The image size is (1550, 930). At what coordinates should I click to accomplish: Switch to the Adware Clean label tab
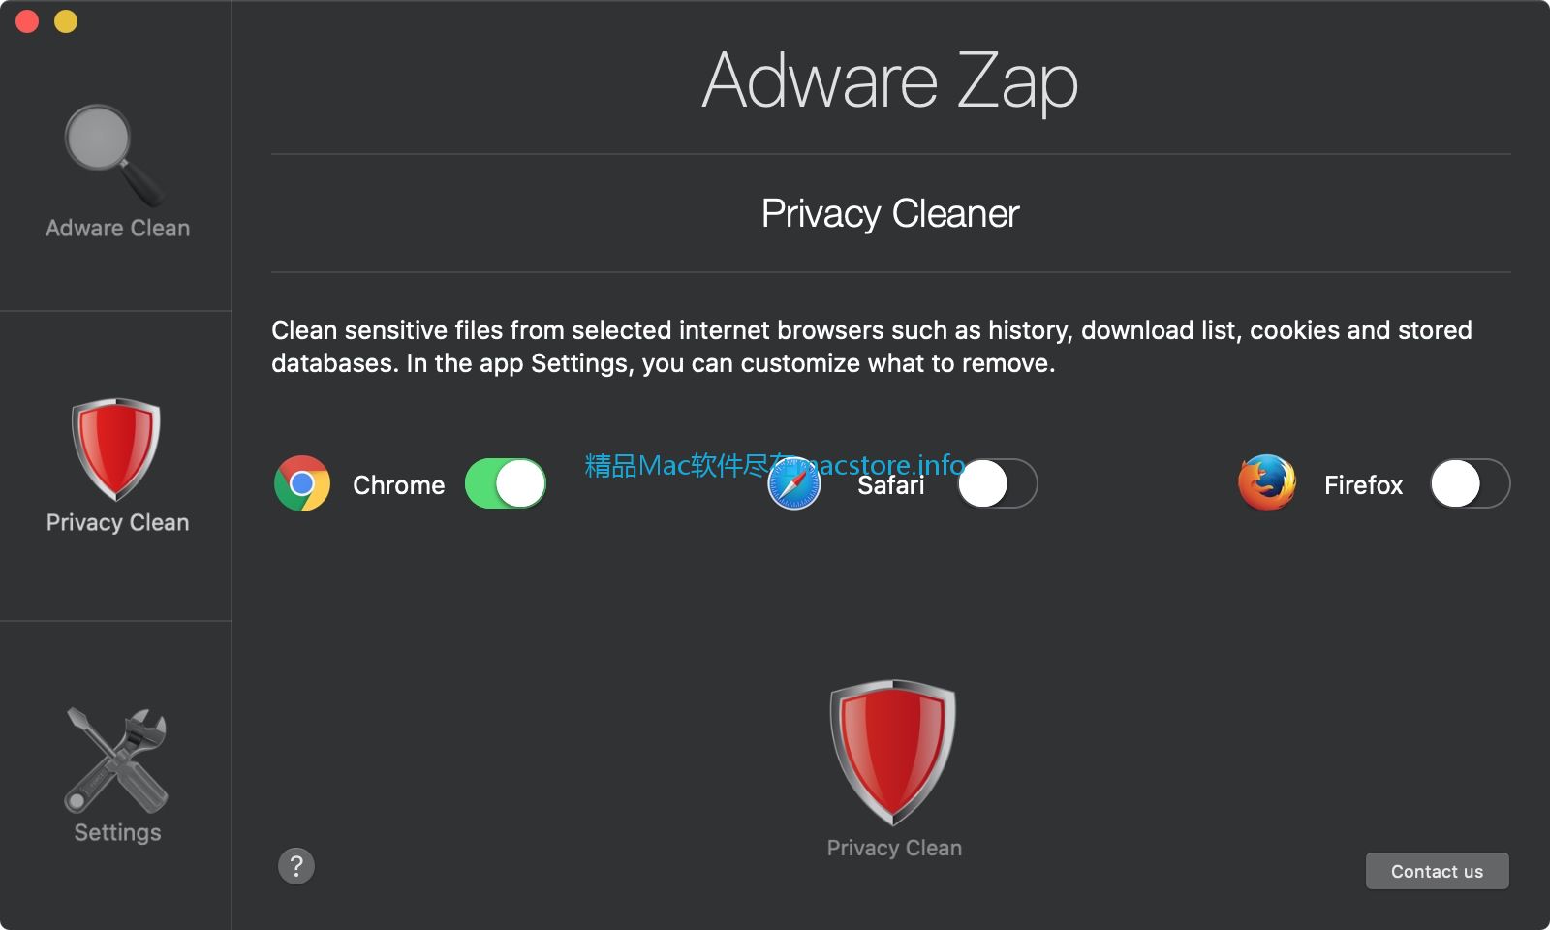117,229
